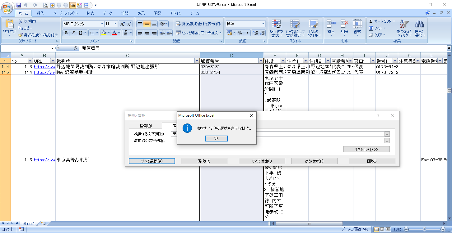This screenshot has width=452, height=233.
Task: Open the データ ribbon tab
Action: pos(108,13)
